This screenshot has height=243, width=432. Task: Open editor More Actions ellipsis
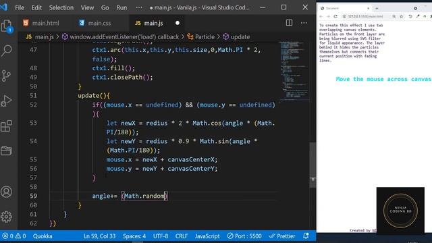(304, 23)
